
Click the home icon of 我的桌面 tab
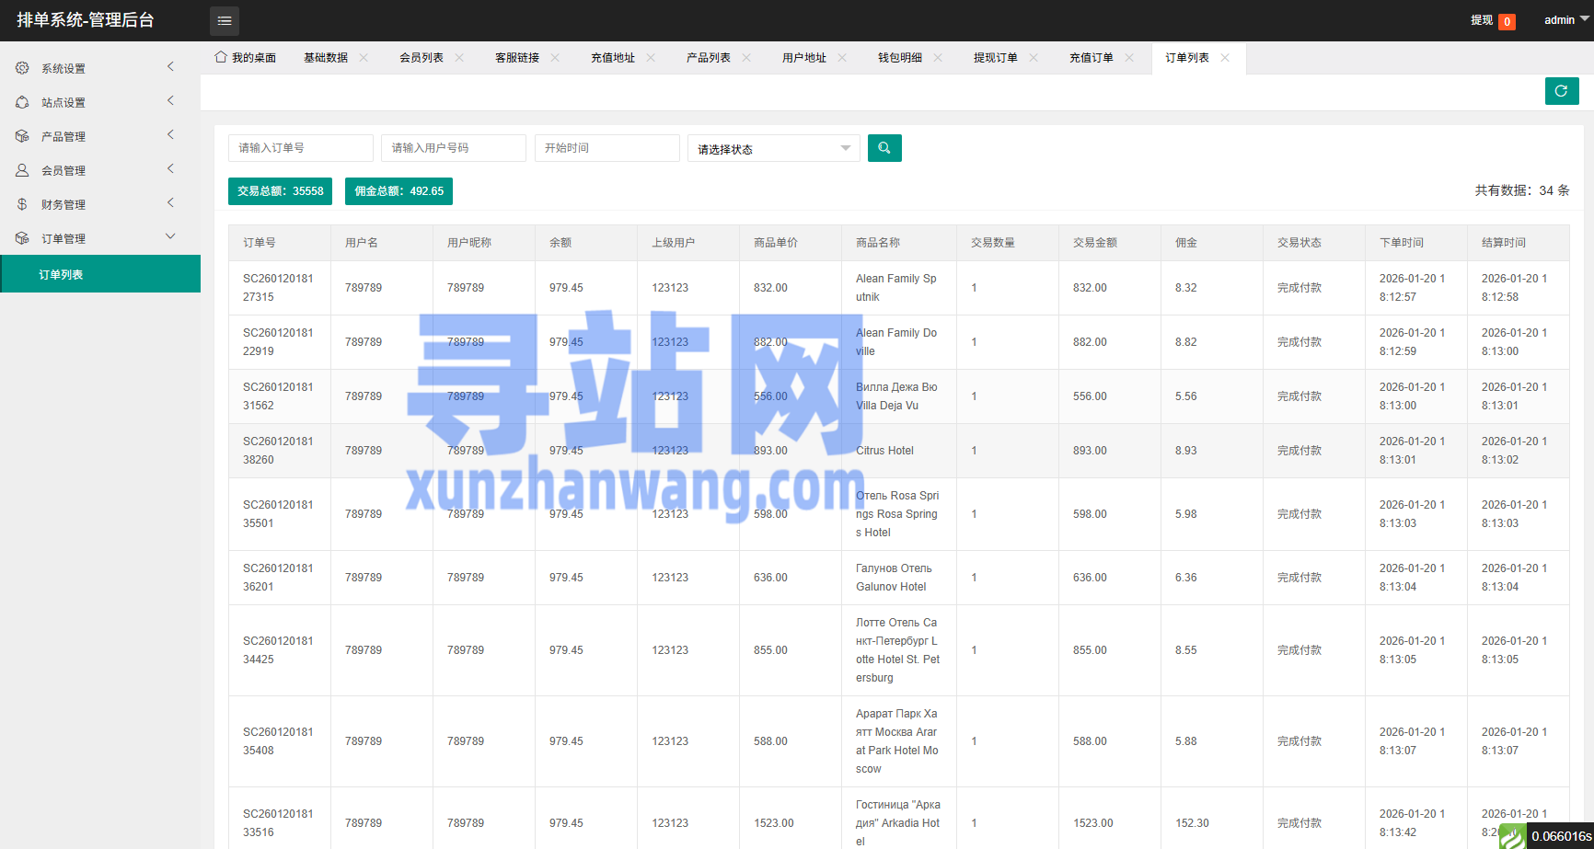click(221, 57)
